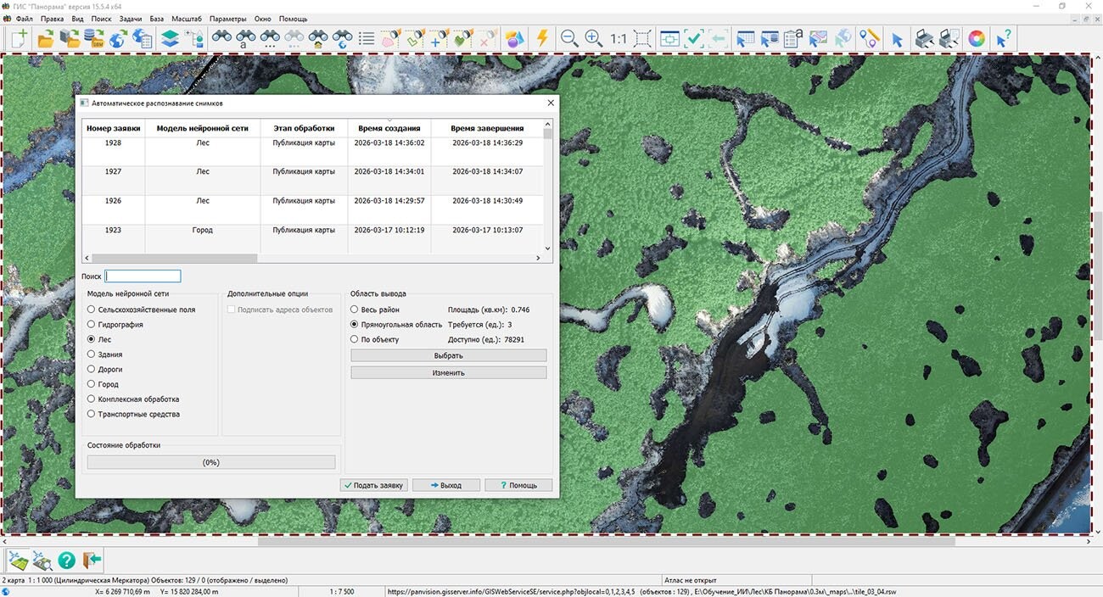Choose the Весь район output area
1103x597 pixels.
355,310
